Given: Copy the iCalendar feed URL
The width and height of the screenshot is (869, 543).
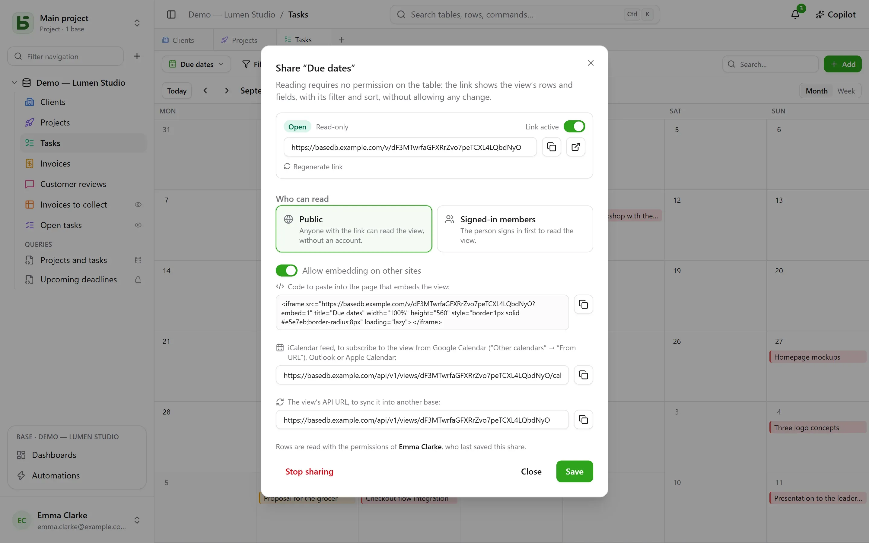Looking at the screenshot, I should 583,375.
